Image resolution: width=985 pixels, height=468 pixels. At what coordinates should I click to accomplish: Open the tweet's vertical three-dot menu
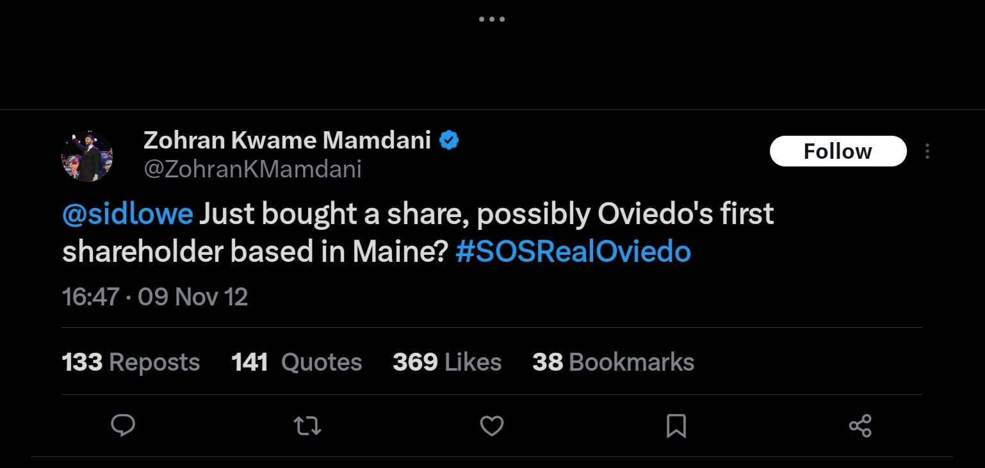927,152
